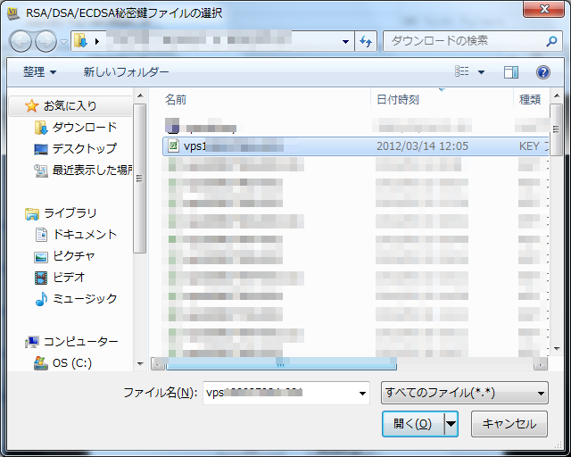The width and height of the screenshot is (571, 457).
Task: Click the star icon next to お気に入り
Action: click(32, 106)
